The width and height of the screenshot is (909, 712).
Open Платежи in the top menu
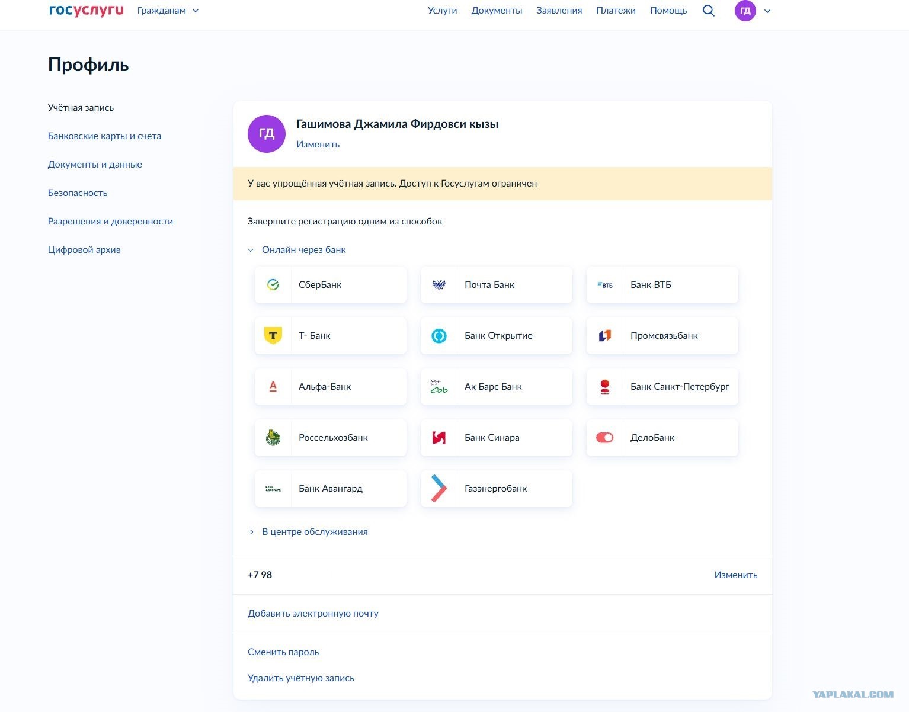[x=616, y=11]
